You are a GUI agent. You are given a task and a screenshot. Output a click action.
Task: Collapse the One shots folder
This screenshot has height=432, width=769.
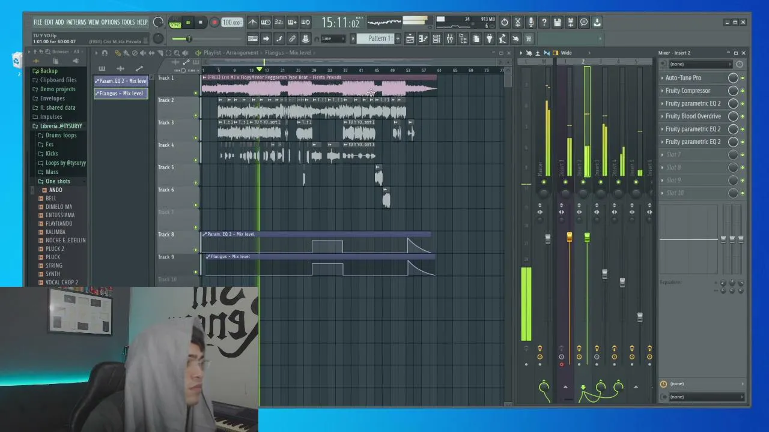(58, 181)
